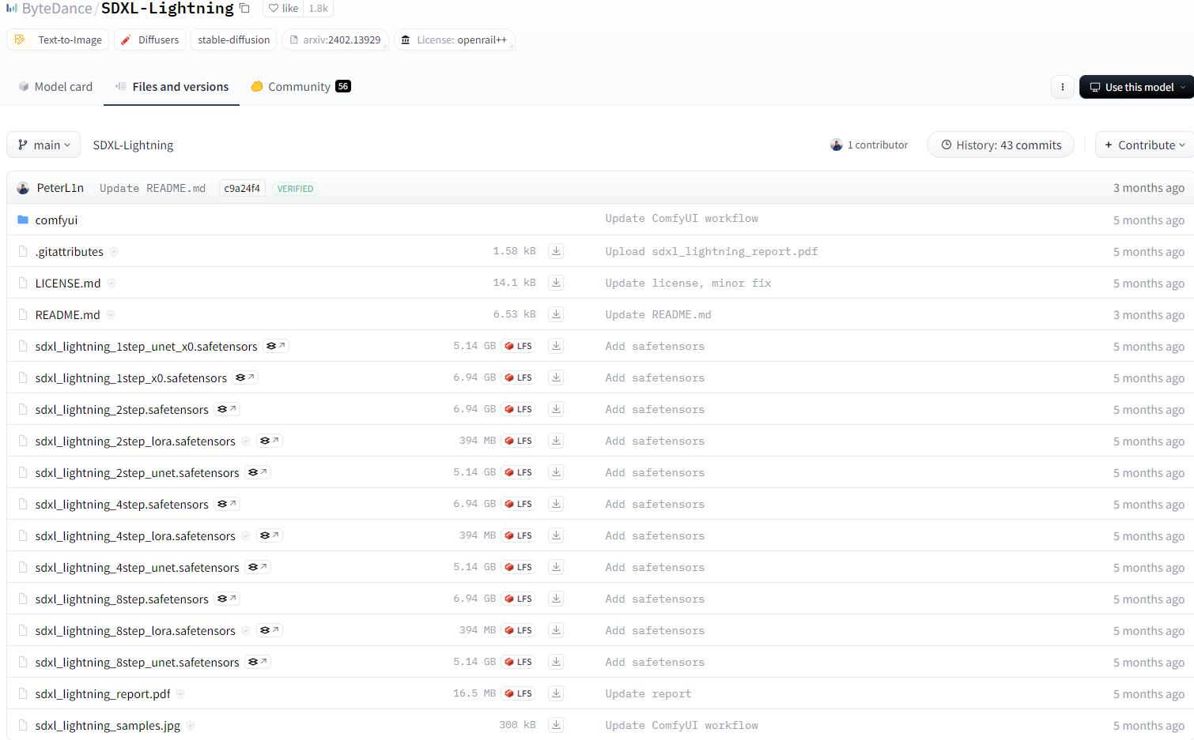This screenshot has width=1194, height=740.
Task: Open ByteDance organization link
Action: [x=57, y=9]
